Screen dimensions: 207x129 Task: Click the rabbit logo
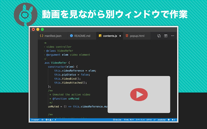[x=26, y=15]
